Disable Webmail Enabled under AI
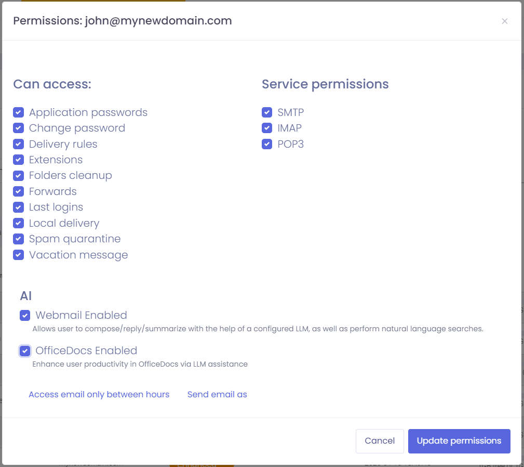The height and width of the screenshot is (467, 524). pos(25,315)
